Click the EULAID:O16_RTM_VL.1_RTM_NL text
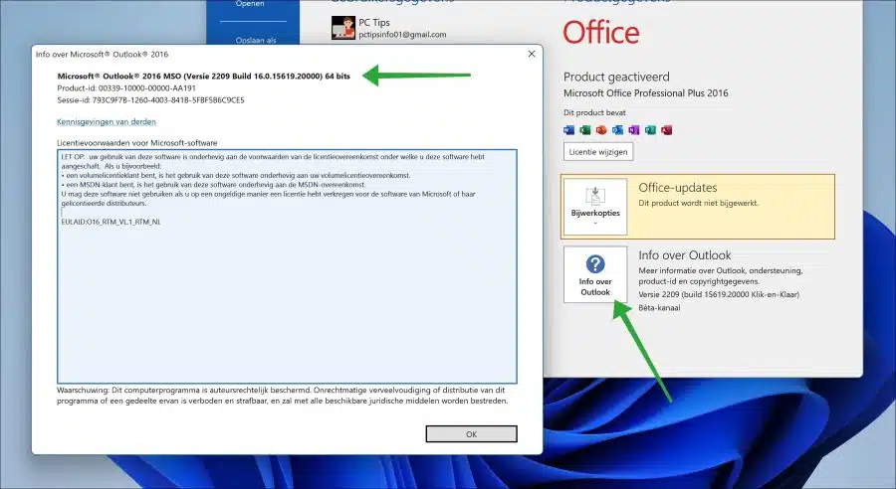The height and width of the screenshot is (489, 896). click(111, 222)
